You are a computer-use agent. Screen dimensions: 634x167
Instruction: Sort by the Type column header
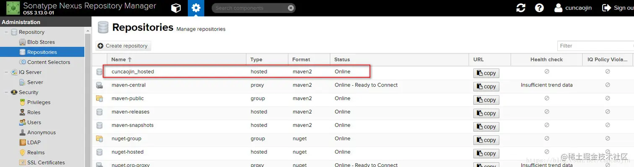pyautogui.click(x=267, y=60)
